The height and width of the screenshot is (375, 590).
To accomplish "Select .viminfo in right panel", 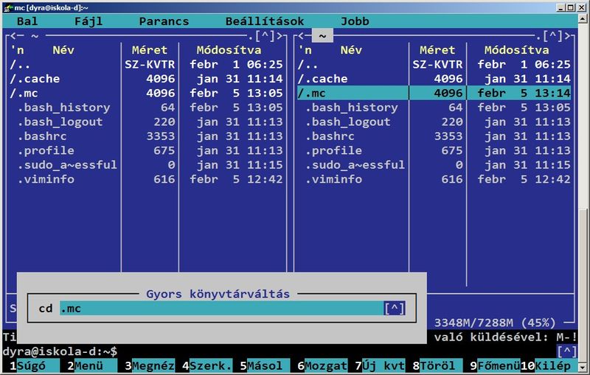I will click(x=434, y=179).
